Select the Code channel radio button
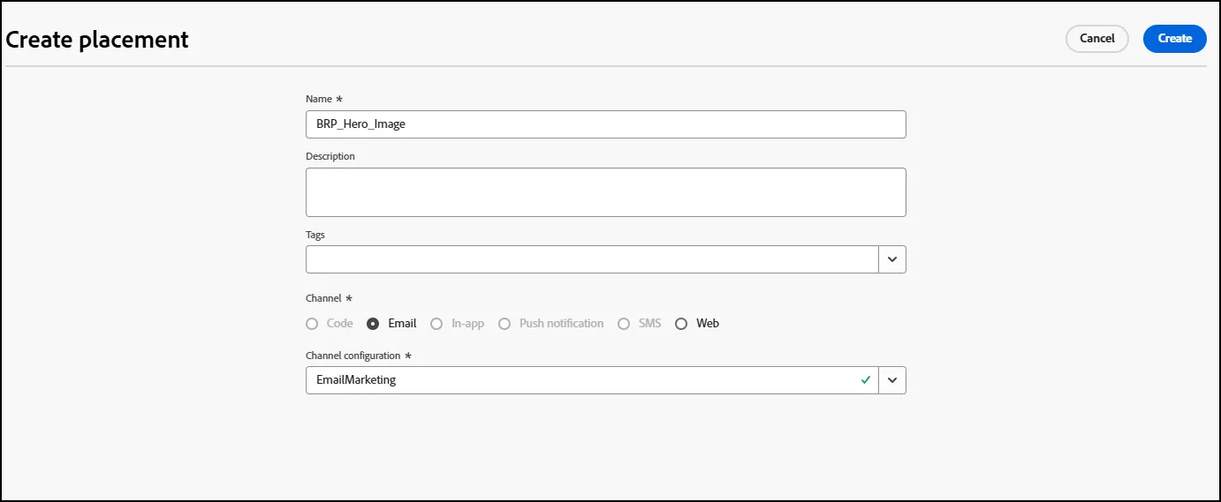 [312, 324]
